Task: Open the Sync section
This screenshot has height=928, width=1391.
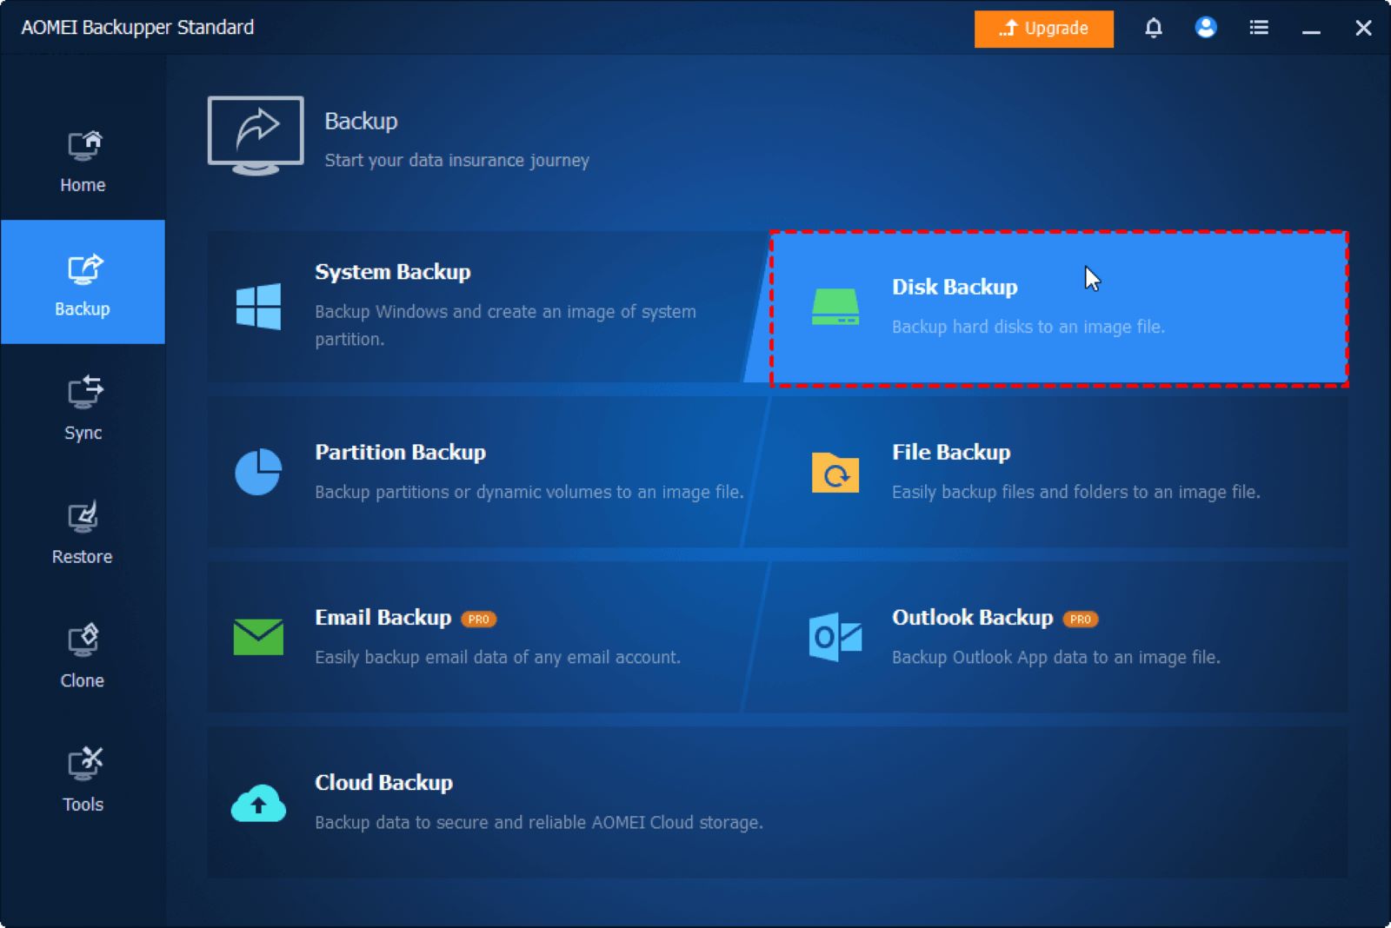Action: (83, 407)
